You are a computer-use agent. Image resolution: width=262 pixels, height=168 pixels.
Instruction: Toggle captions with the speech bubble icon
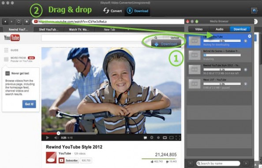click(x=146, y=137)
